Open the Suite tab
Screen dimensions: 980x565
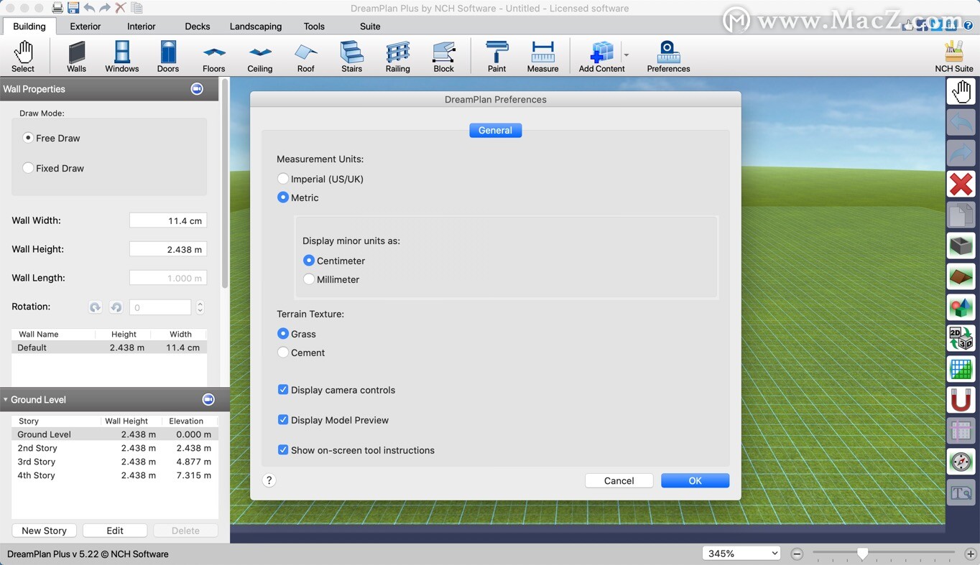pyautogui.click(x=370, y=26)
